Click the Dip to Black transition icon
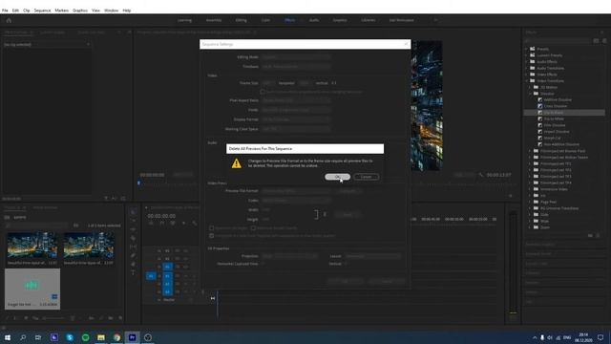Image resolution: width=611 pixels, height=344 pixels. coord(540,113)
